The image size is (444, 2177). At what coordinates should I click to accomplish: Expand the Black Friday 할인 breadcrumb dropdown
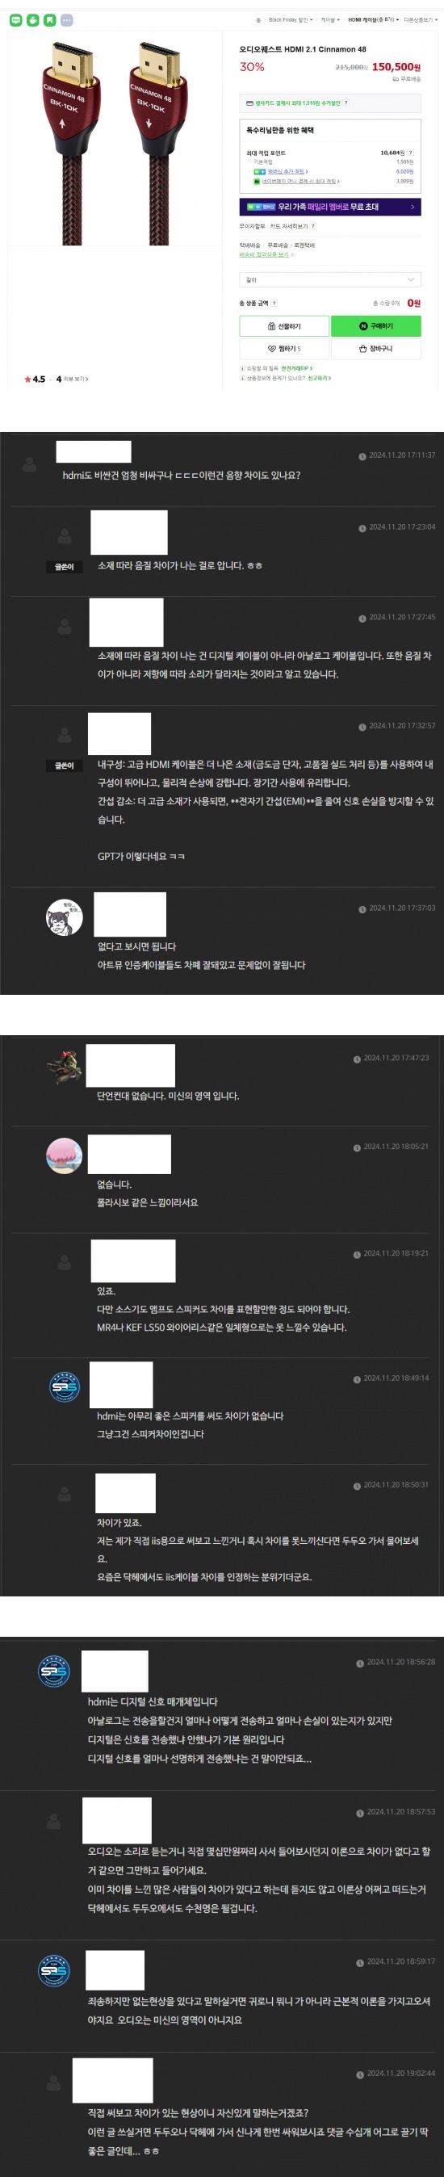tap(290, 20)
